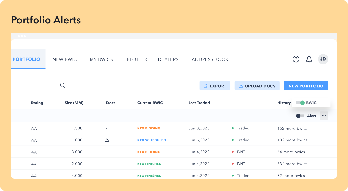The image size is (348, 191).
Task: Click the green Traded status dot in first row
Action: 233,128
